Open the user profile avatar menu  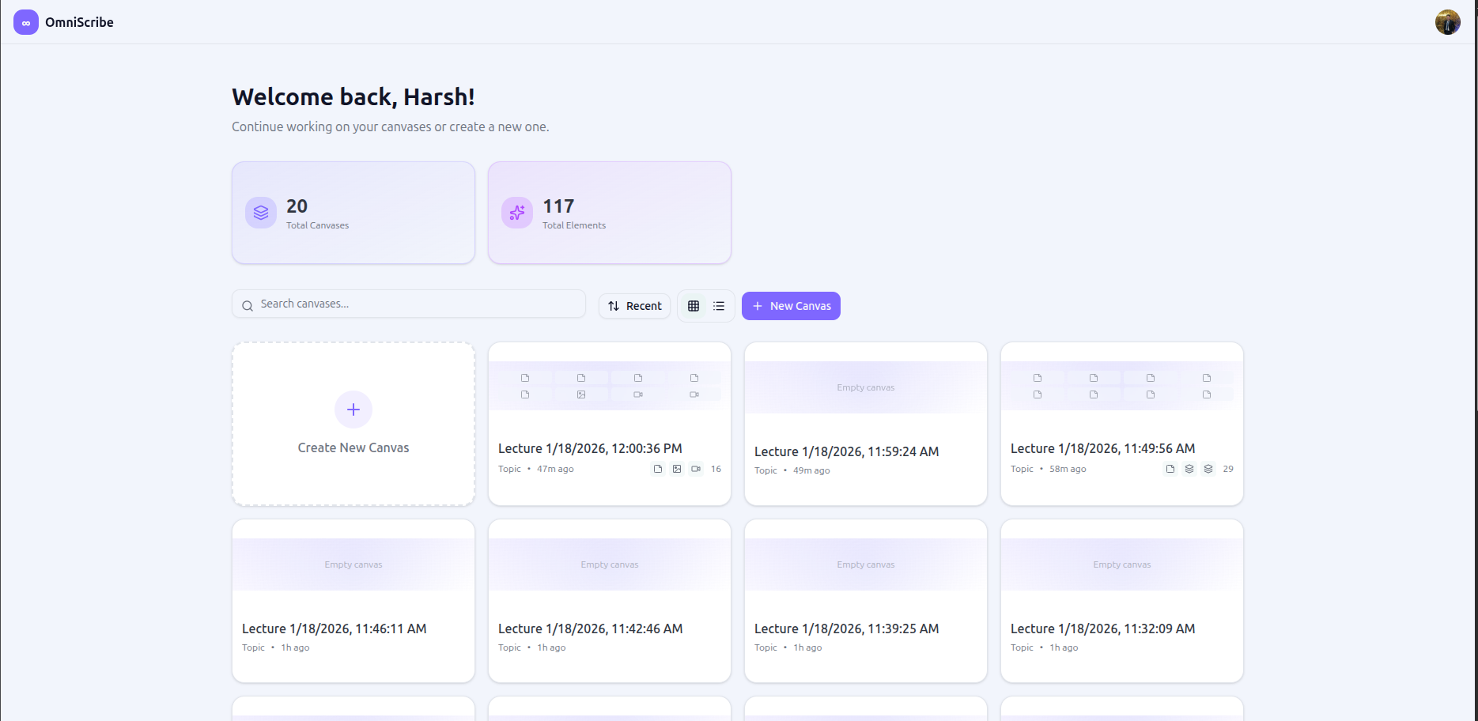[1448, 22]
